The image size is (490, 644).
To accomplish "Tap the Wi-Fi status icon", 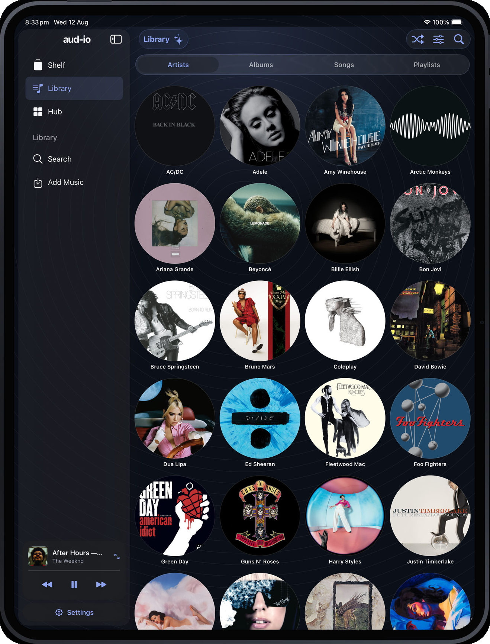I will (x=427, y=22).
